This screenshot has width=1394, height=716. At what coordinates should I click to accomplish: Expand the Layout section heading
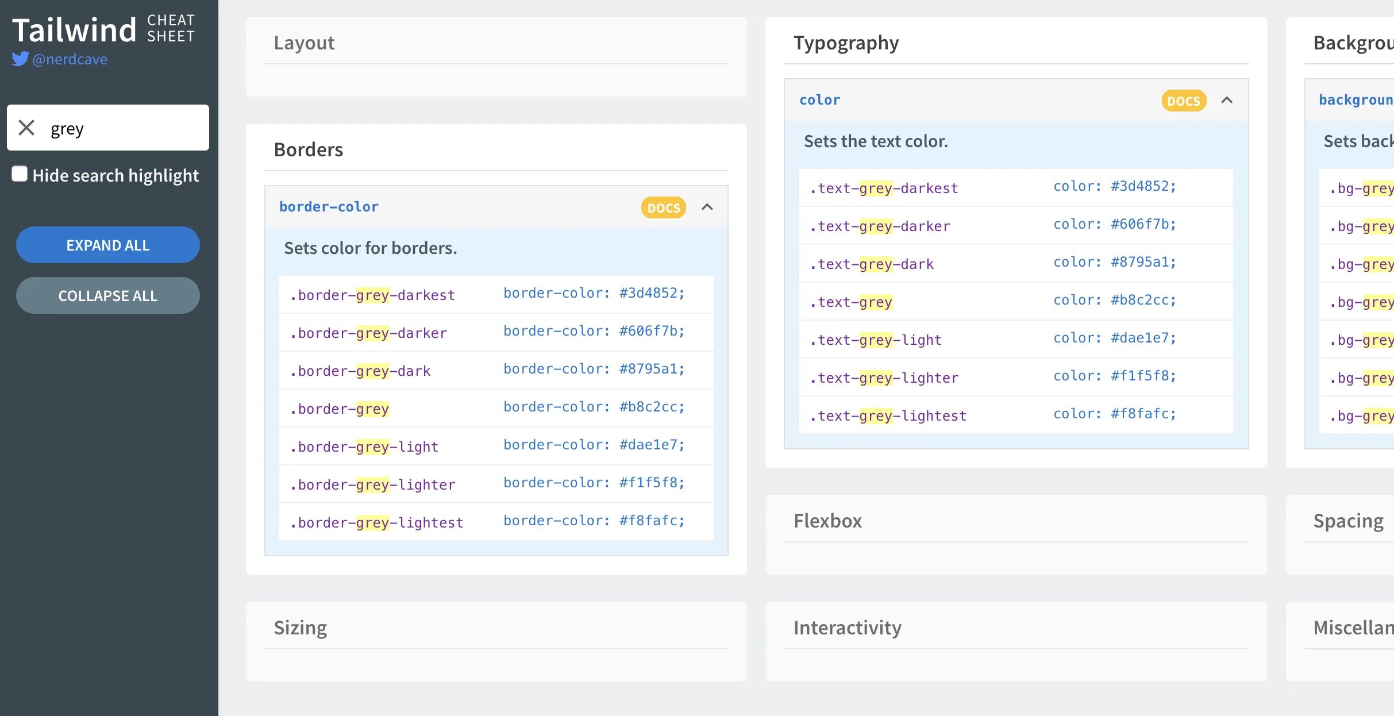304,43
